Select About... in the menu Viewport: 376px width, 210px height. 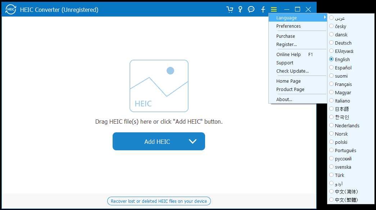298,100
